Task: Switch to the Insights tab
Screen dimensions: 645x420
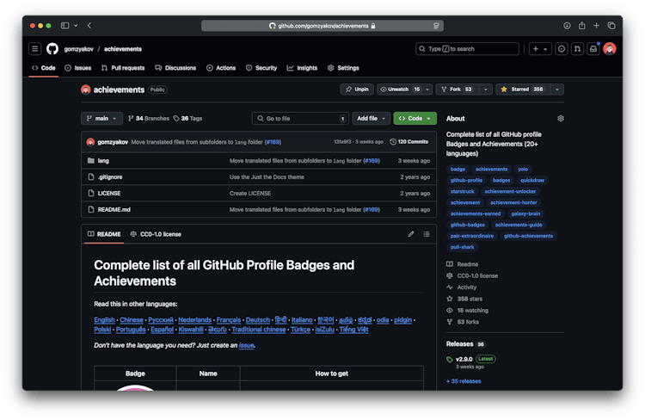Action: pos(303,68)
